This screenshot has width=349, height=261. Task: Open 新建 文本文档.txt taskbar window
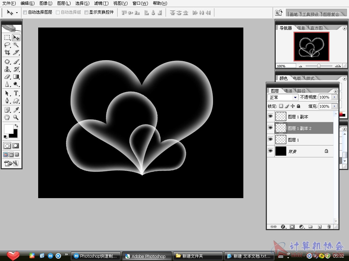pos(249,256)
